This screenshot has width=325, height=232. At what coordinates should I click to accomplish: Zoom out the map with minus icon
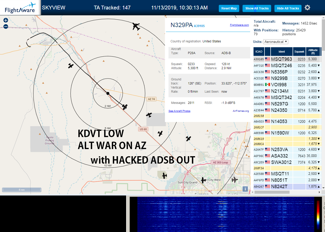[x=6, y=27]
